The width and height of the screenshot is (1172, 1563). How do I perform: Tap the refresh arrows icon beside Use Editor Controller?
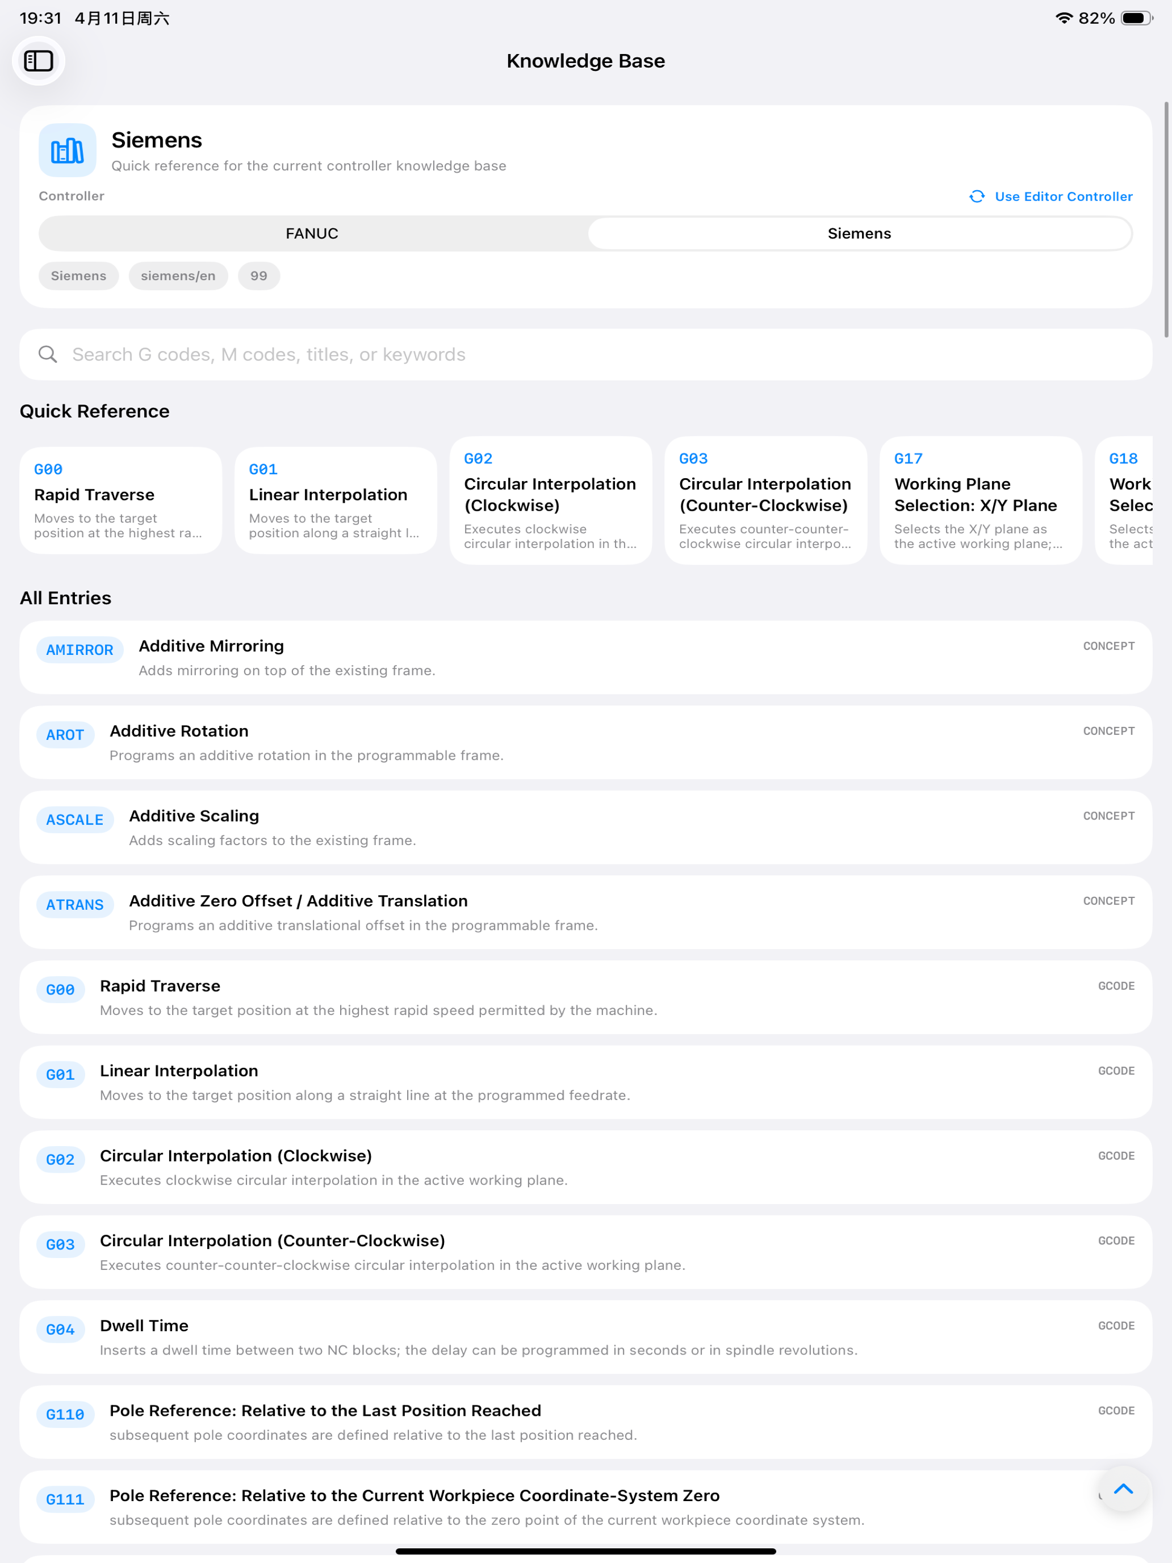(977, 197)
